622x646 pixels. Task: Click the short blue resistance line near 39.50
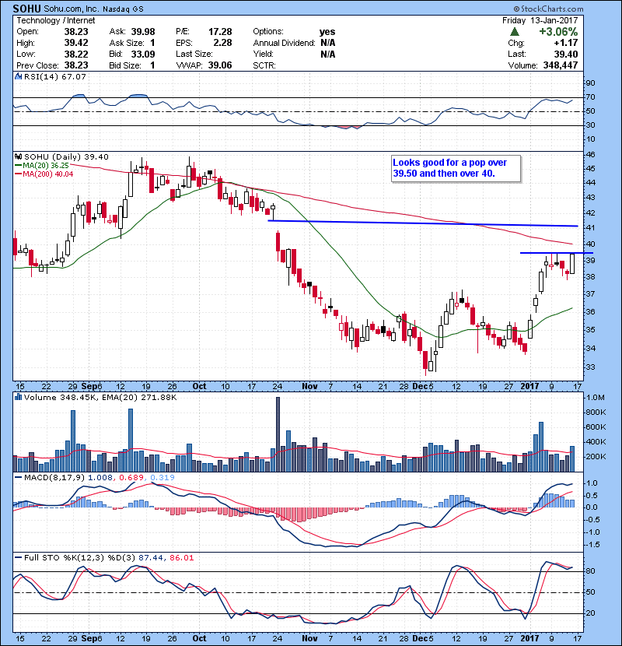click(557, 252)
